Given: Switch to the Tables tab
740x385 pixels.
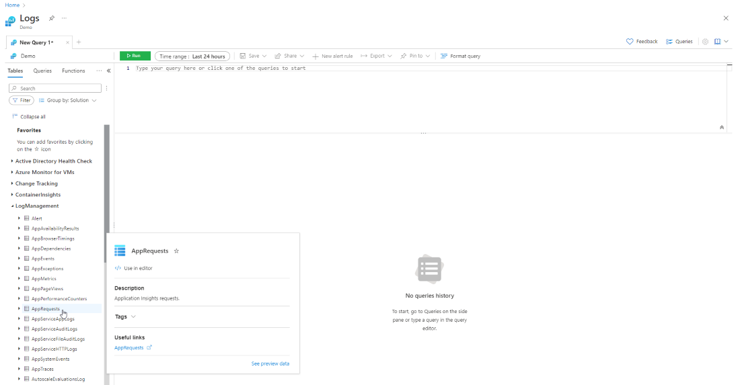Looking at the screenshot, I should (15, 71).
